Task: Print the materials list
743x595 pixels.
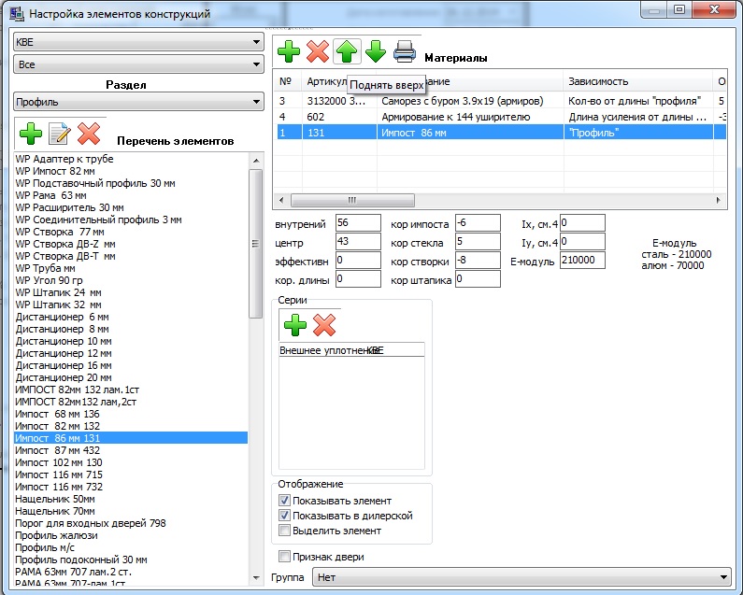Action: (405, 51)
